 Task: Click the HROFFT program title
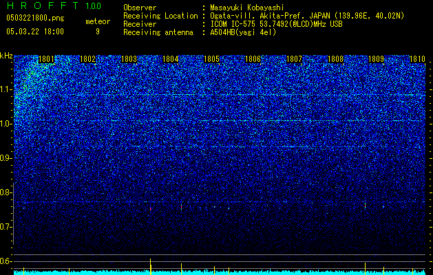click(43, 5)
